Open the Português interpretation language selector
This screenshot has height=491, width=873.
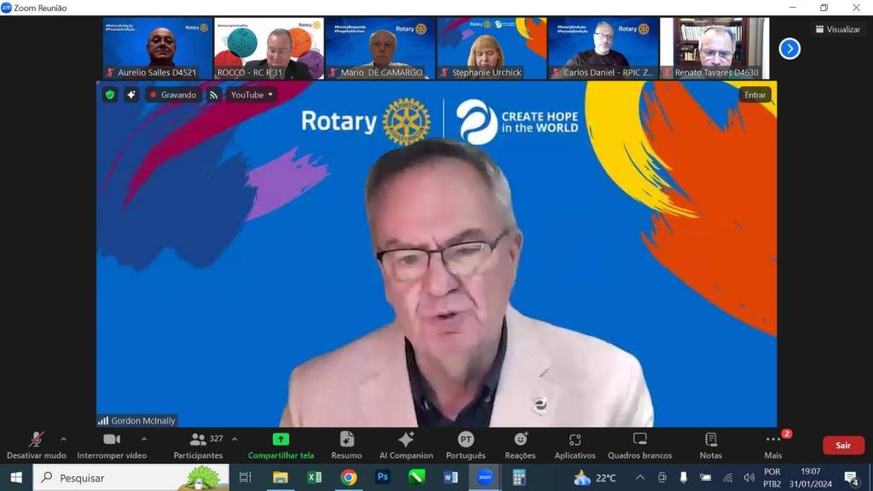point(465,444)
